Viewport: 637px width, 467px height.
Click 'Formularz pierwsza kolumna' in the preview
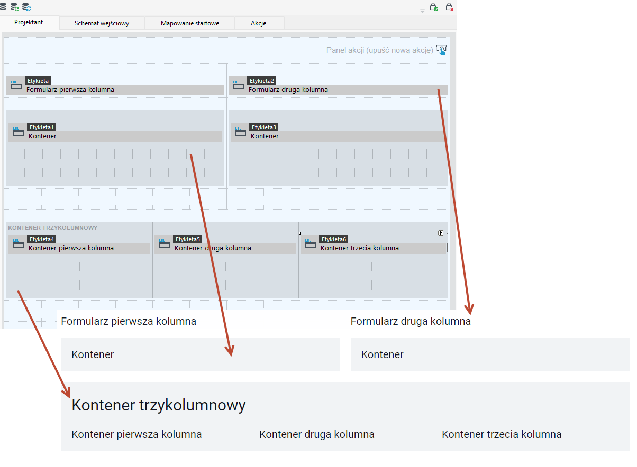pos(129,321)
